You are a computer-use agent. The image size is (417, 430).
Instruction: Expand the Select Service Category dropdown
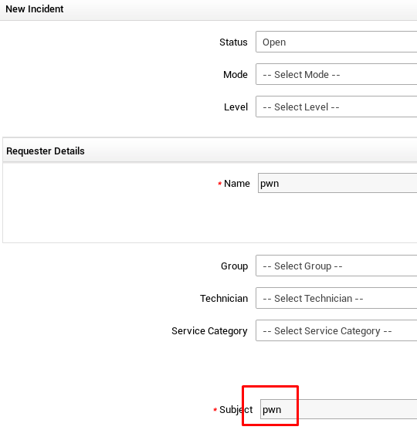[337, 330]
